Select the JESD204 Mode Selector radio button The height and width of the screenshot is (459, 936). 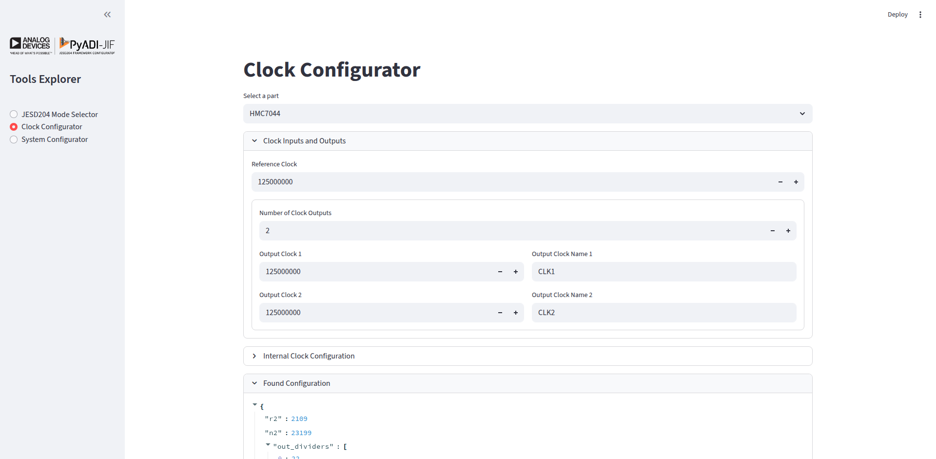[x=14, y=114]
